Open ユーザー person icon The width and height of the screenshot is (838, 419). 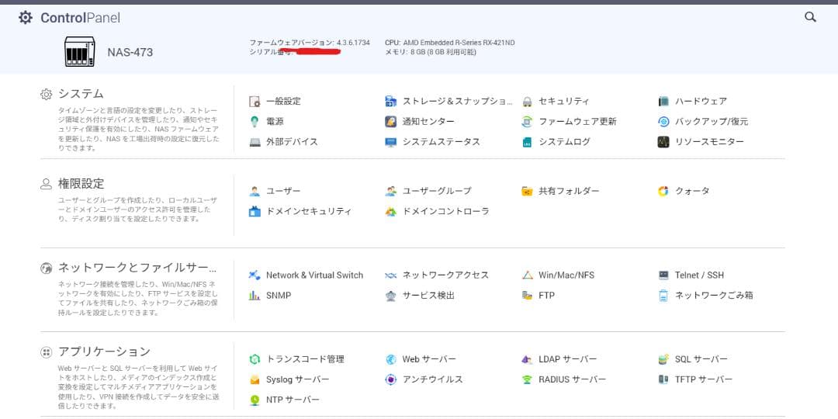(255, 192)
